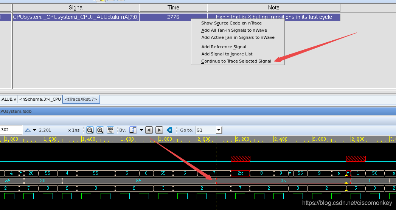
Task: Click the x 1ns time unit label
Action: [74, 130]
